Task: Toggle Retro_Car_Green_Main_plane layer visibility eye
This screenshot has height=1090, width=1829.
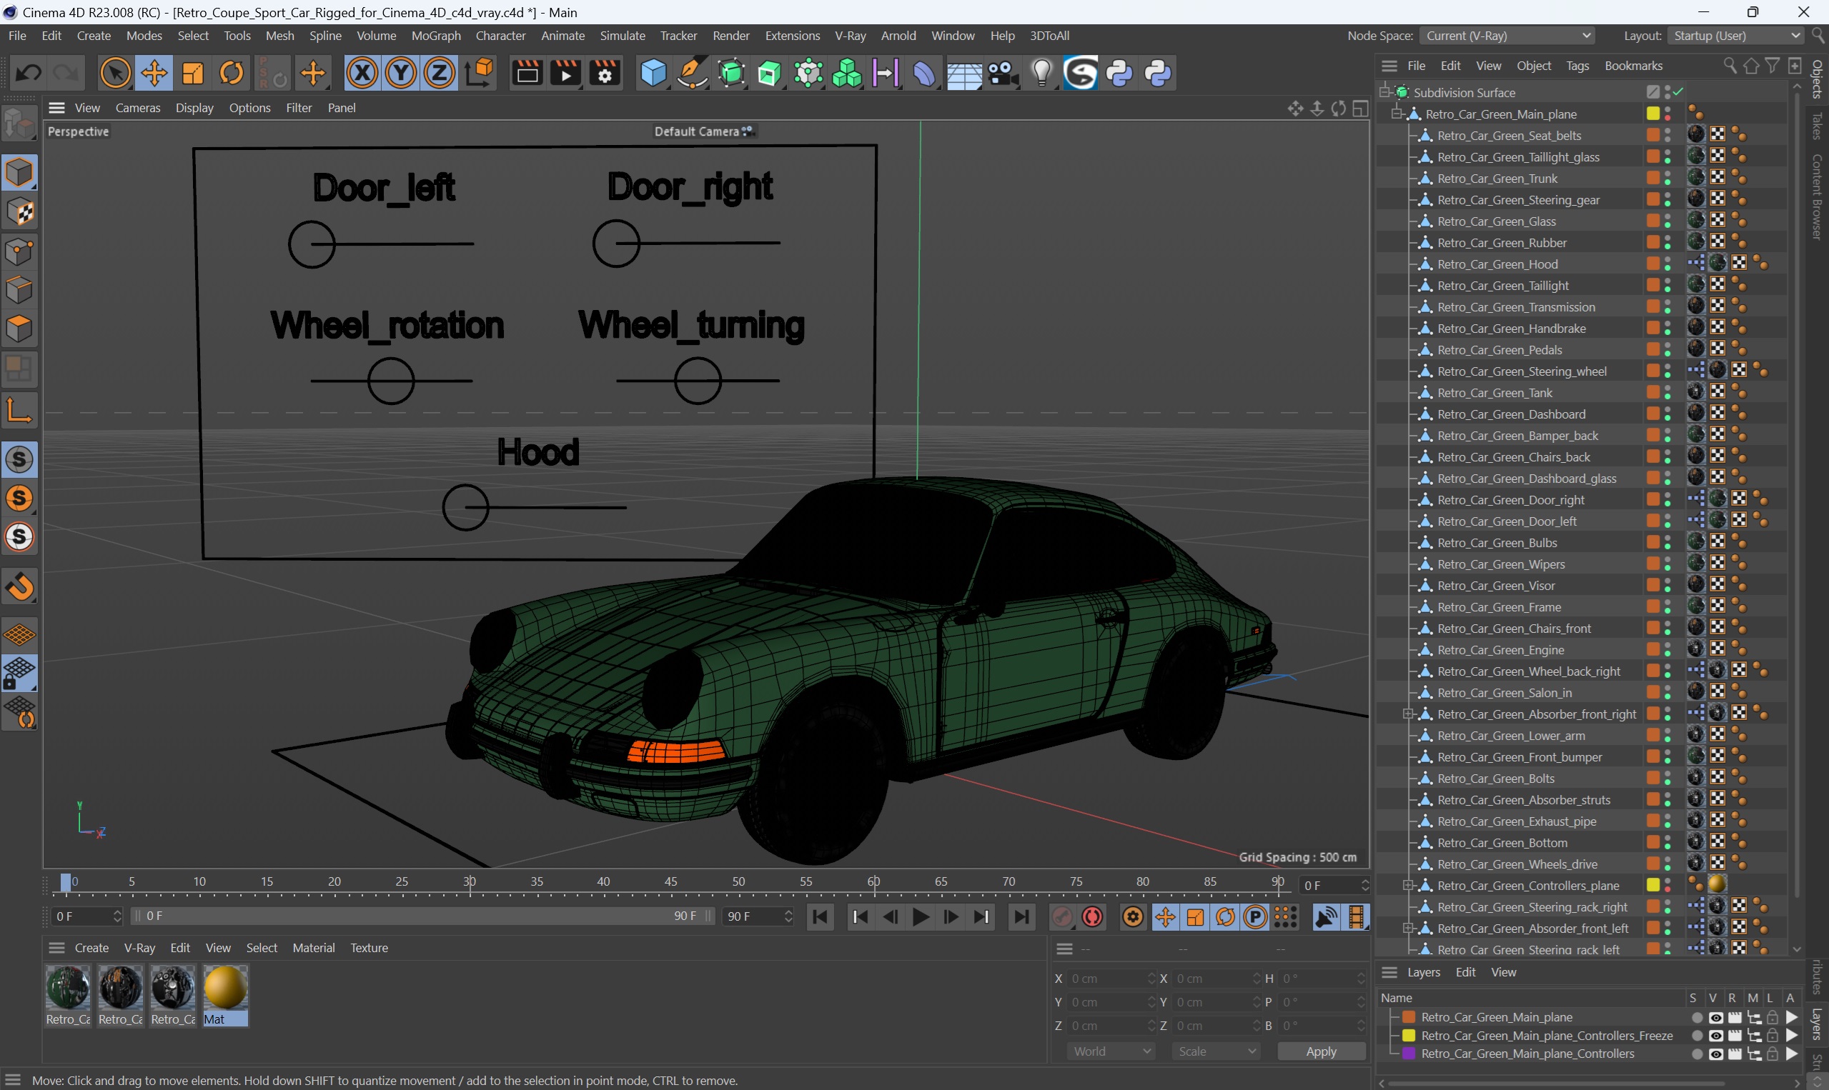Action: pyautogui.click(x=1716, y=1018)
